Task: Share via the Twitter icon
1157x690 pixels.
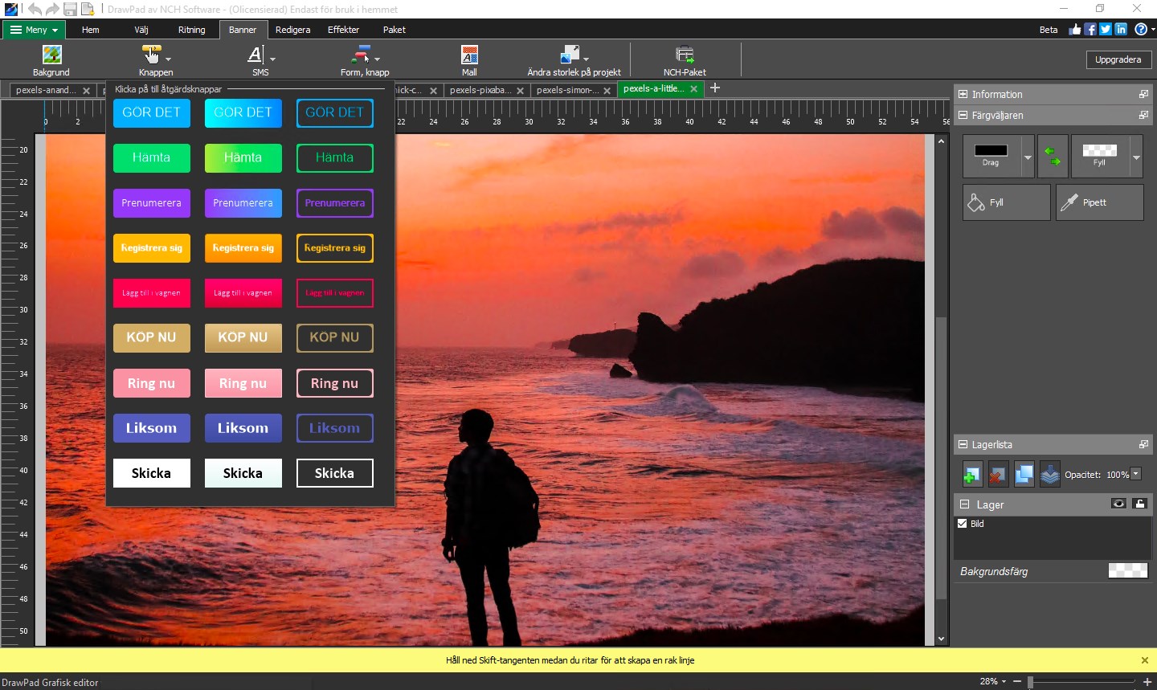Action: (x=1106, y=29)
